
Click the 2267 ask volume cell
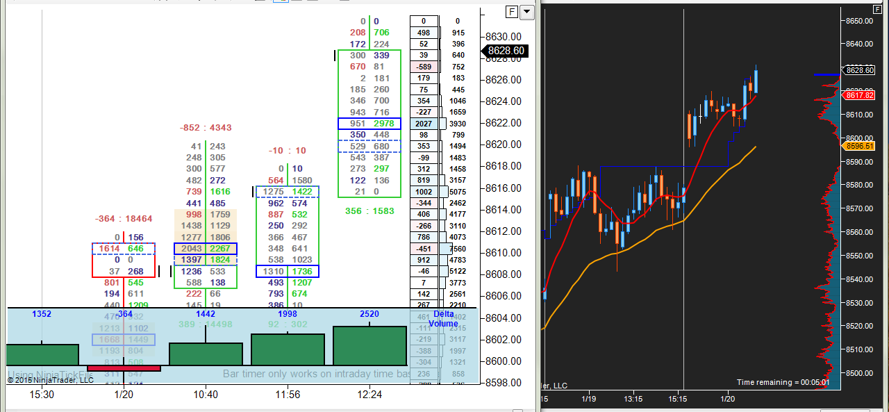pos(219,249)
